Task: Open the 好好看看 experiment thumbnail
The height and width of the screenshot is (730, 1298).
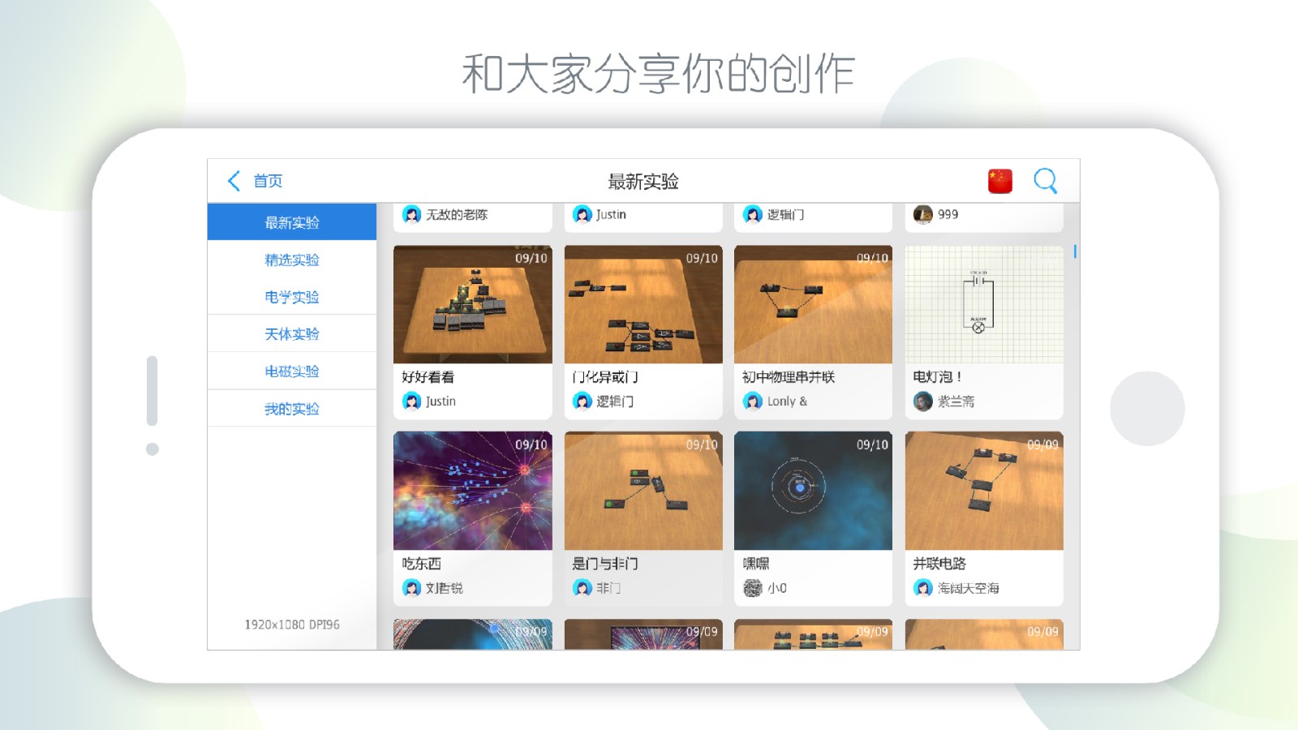Action: coord(472,304)
